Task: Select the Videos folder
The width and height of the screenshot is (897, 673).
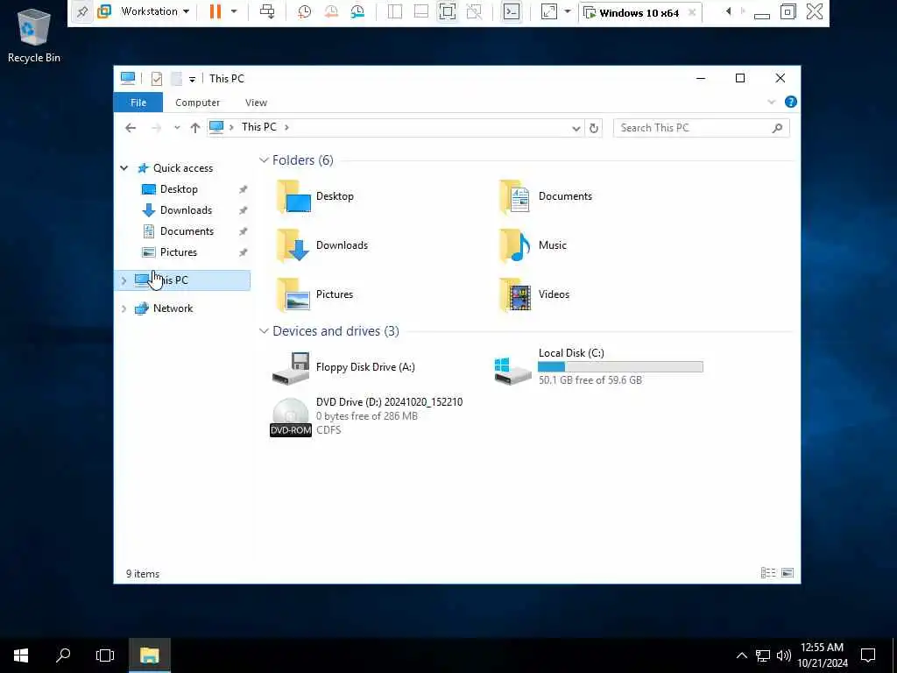Action: tap(534, 294)
